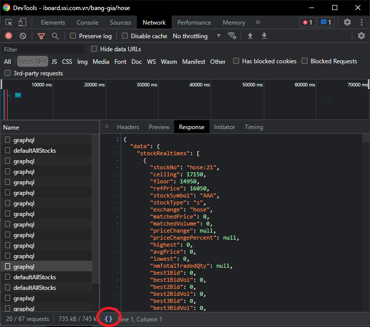Image resolution: width=370 pixels, height=327 pixels.
Task: Open DevTools main settings gear
Action: (347, 23)
